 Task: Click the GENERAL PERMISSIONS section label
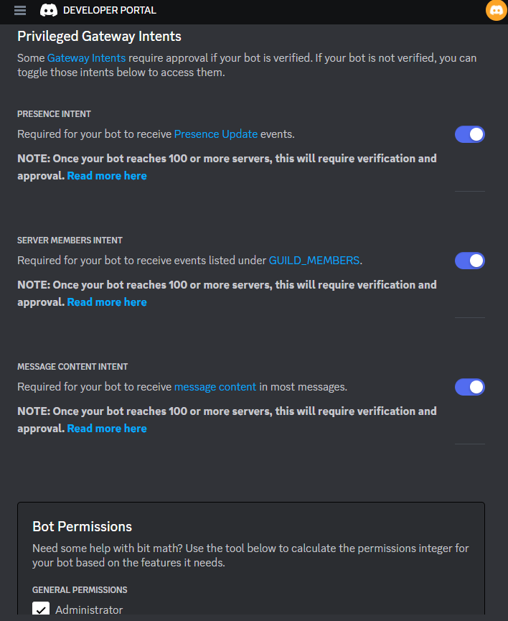[80, 589]
